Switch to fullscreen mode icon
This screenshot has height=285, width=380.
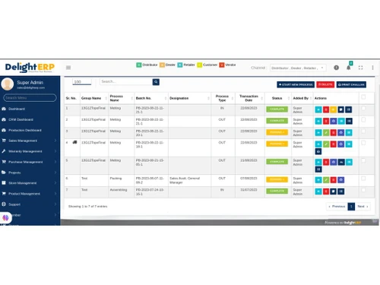360,68
